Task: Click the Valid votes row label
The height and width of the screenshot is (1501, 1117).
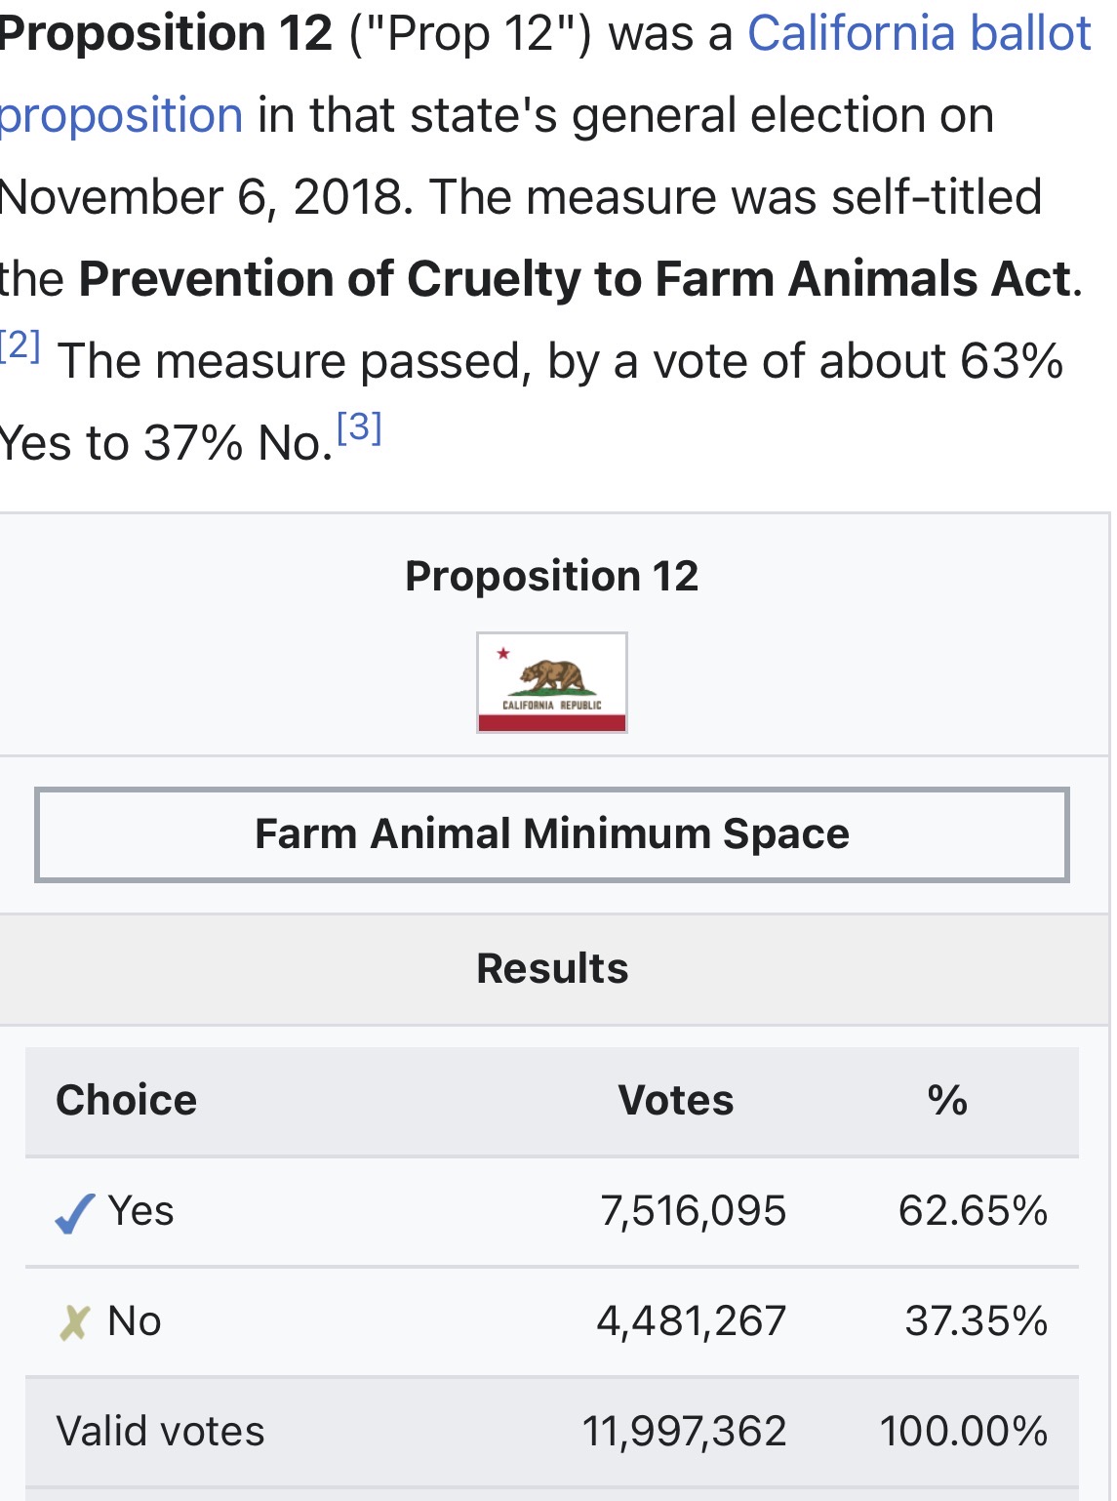Action: pos(161,1432)
